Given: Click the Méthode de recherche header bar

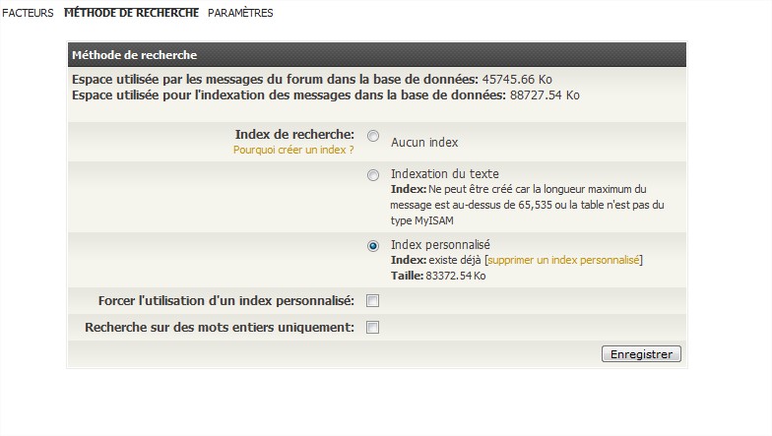Looking at the screenshot, I should tap(377, 55).
